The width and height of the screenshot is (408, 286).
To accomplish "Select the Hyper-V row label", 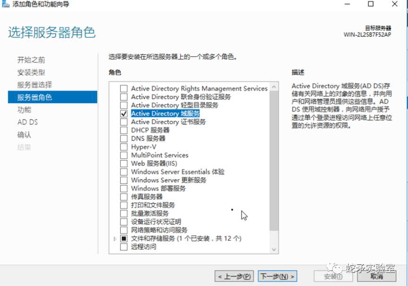I will [144, 147].
